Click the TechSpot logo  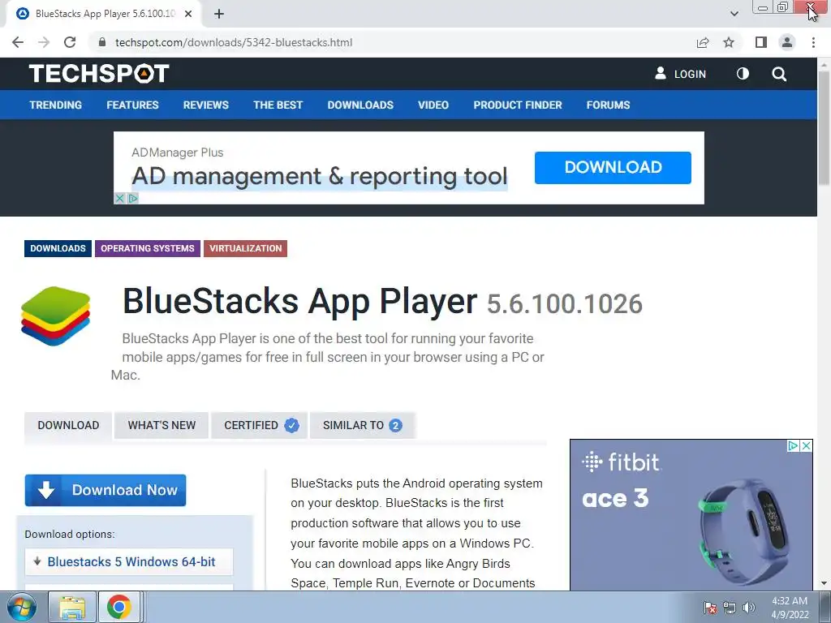(x=99, y=74)
